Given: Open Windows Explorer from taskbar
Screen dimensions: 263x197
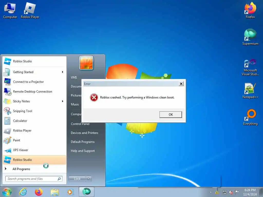Looking at the screenshot, I should tap(54, 192).
